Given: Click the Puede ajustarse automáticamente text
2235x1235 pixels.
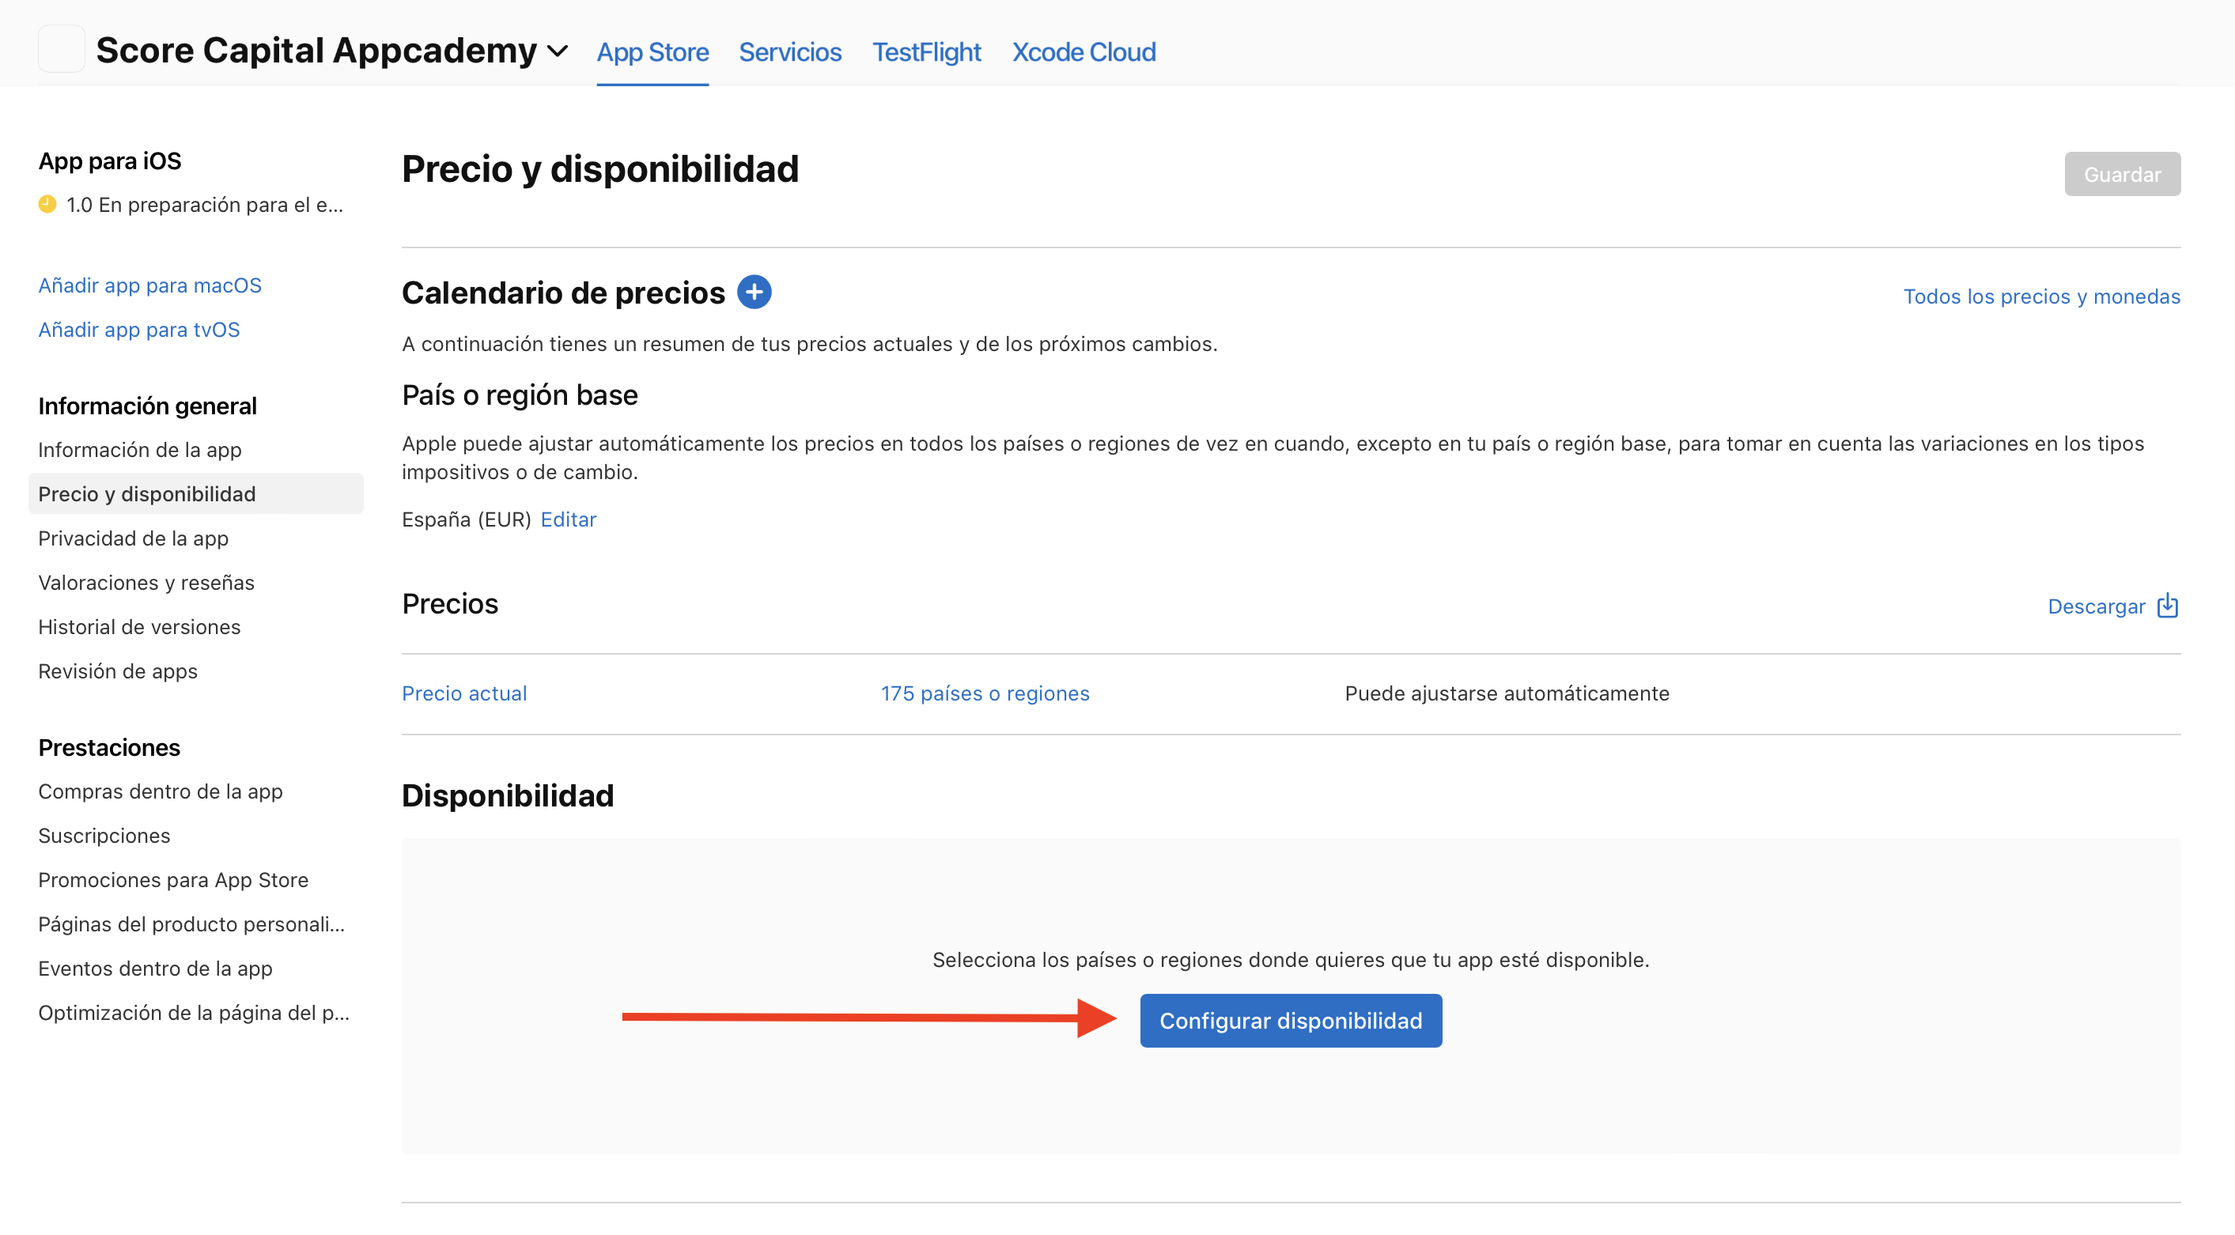Looking at the screenshot, I should tap(1507, 694).
